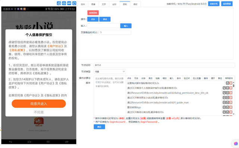
Task: Click the blue 输入 button beside the text field
Action: point(126,26)
